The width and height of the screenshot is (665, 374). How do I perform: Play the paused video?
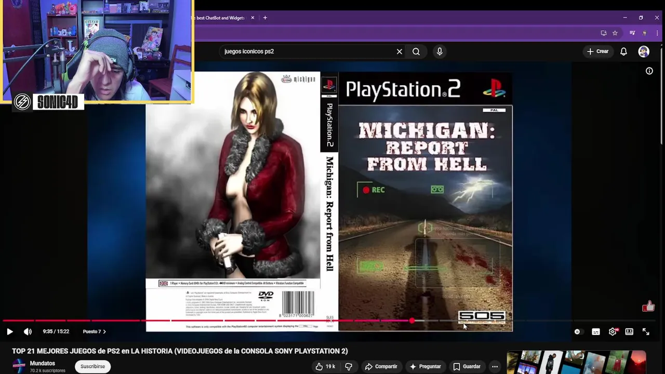[x=9, y=331]
